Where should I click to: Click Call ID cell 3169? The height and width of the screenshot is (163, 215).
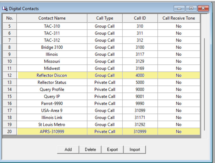click(140, 68)
